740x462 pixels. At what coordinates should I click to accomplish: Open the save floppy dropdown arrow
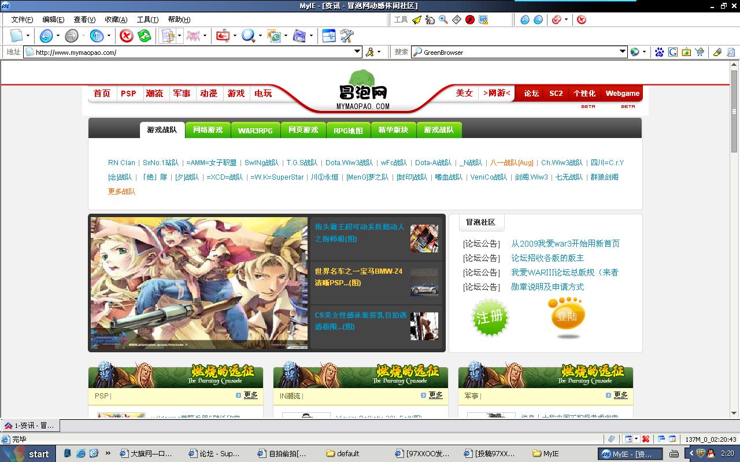(x=311, y=36)
